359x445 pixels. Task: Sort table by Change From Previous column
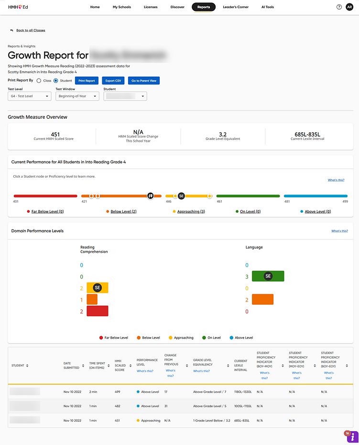coord(186,365)
